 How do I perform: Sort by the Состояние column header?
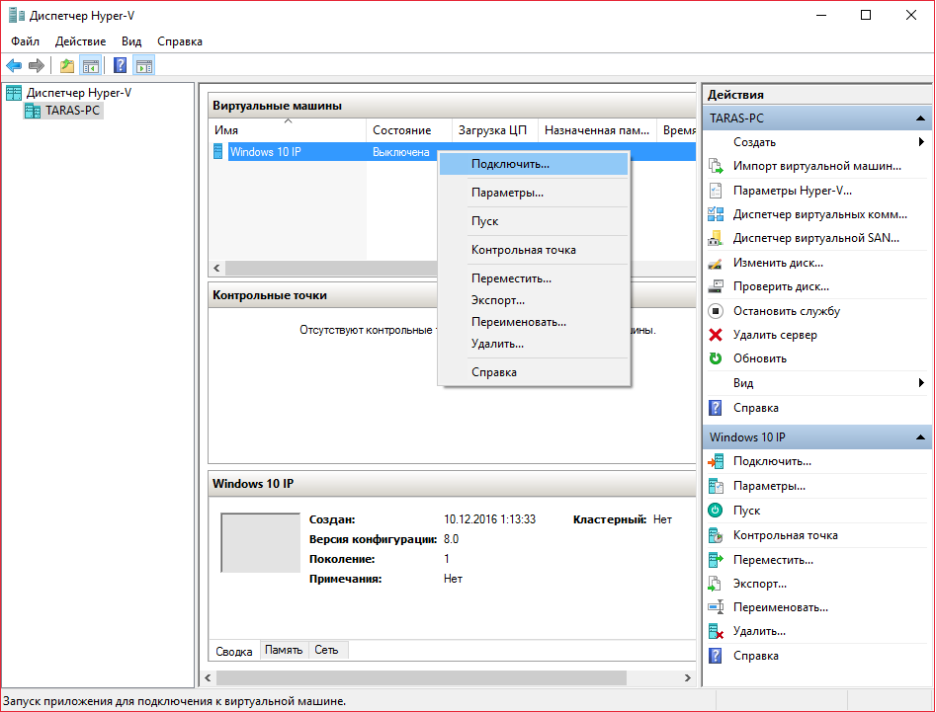tap(409, 130)
